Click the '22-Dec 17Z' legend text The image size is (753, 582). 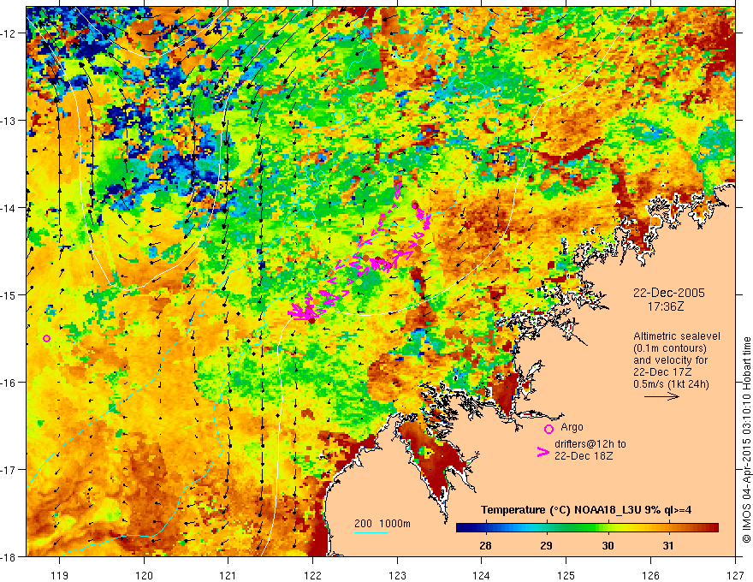pos(661,372)
